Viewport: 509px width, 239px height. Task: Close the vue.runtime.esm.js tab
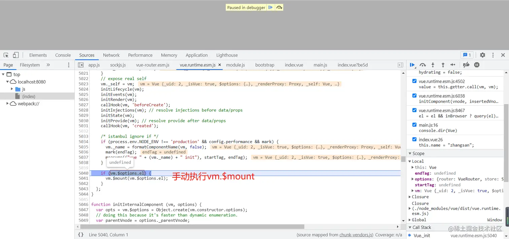[x=220, y=65]
